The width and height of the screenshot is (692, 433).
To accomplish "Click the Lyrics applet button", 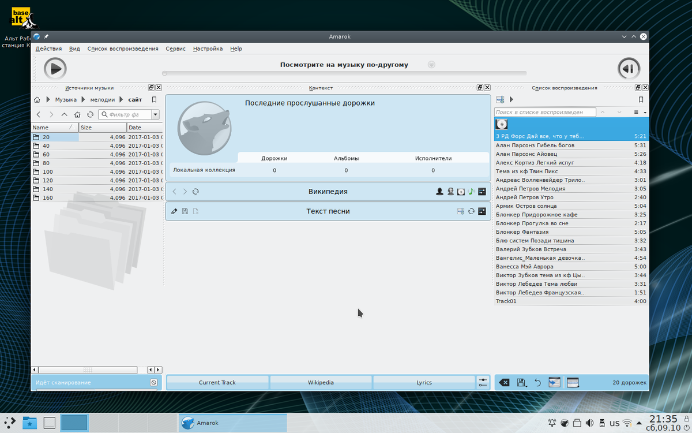I will coord(424,382).
